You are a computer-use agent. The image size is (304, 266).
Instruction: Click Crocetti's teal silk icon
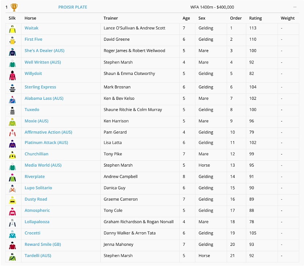point(12,234)
